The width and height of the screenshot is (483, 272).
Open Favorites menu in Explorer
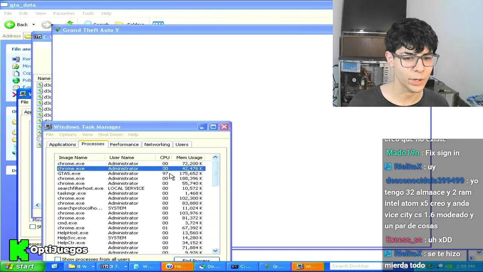64,13
